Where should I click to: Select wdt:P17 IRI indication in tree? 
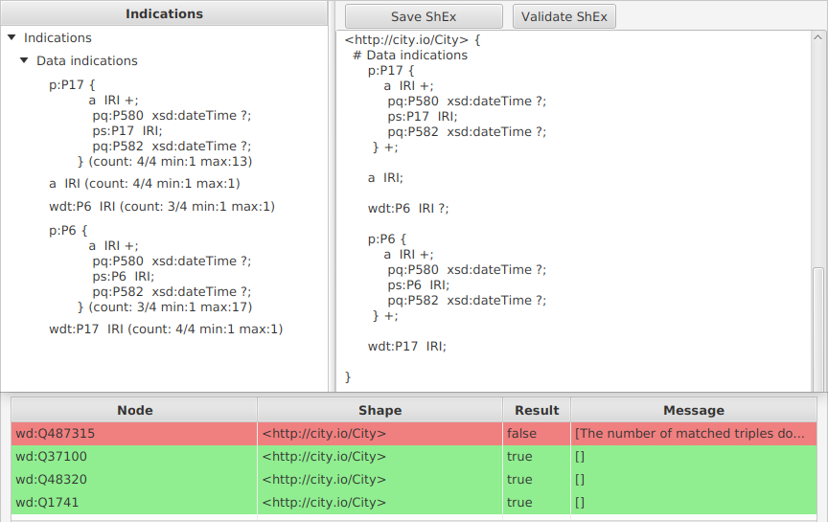click(x=165, y=329)
